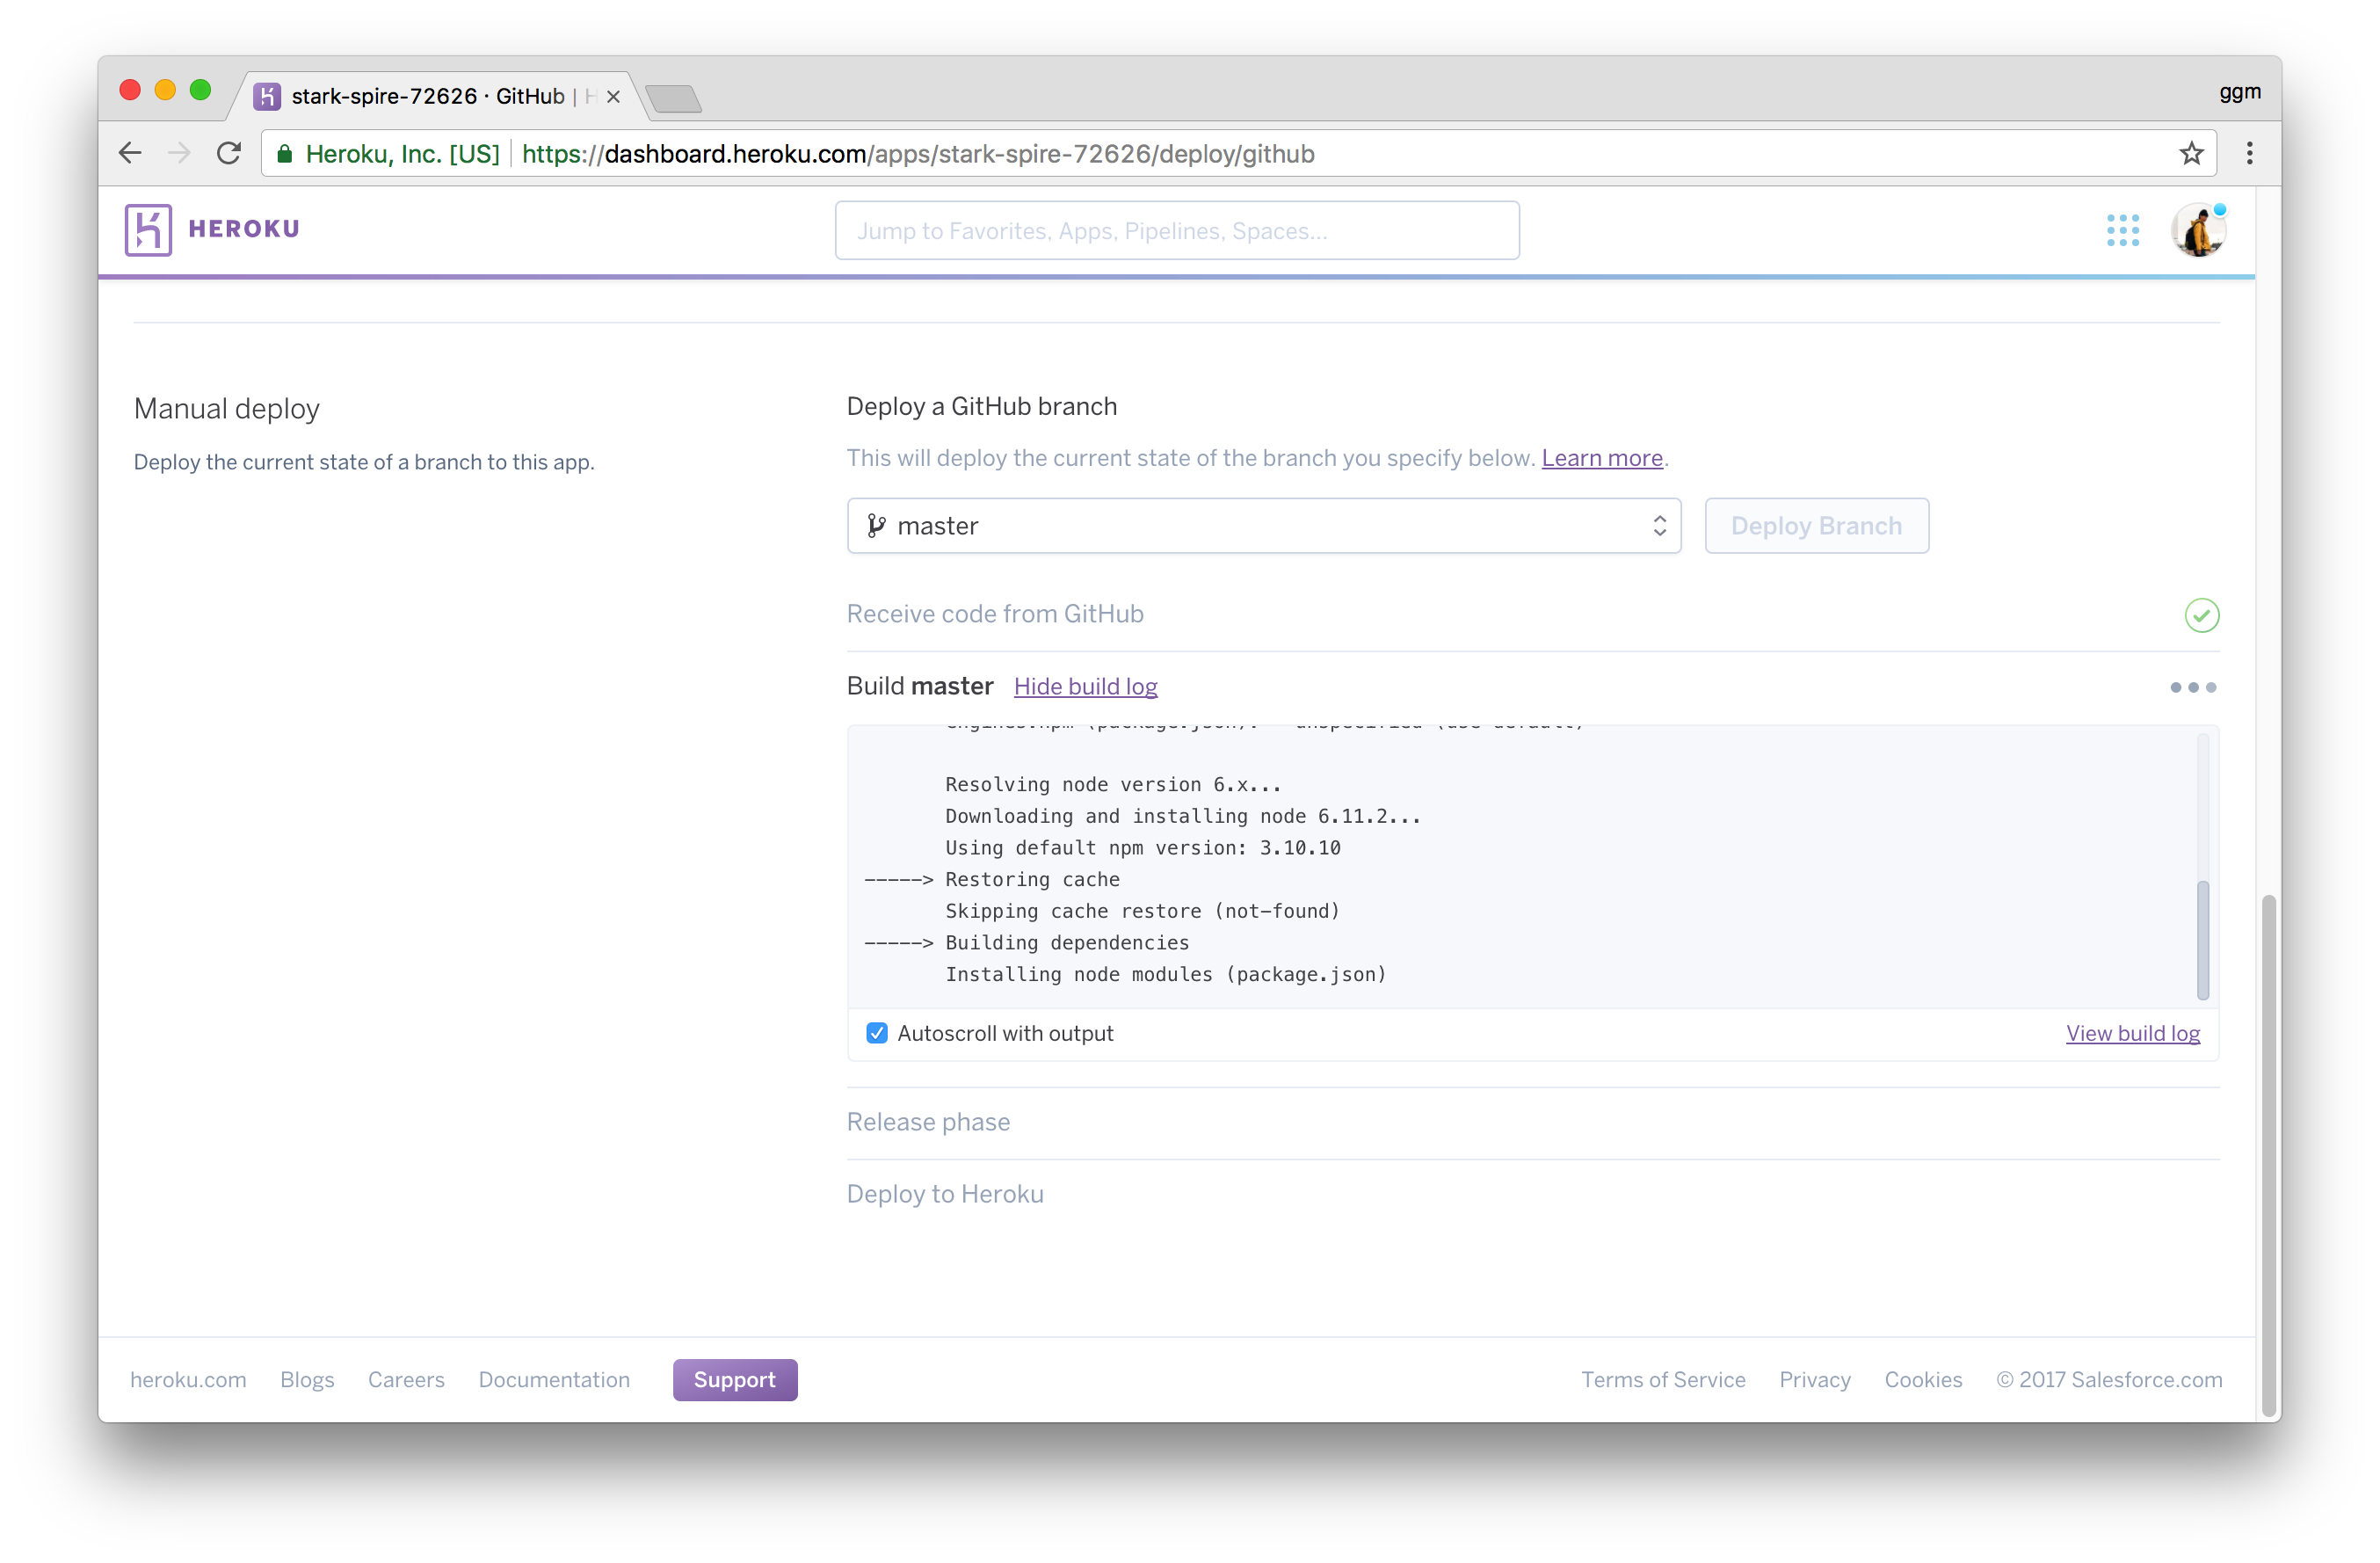Reload the page with the refresh icon
Screen dimensions: 2380x1563
click(229, 153)
